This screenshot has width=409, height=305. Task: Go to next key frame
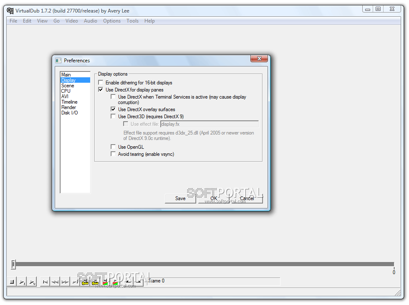[x=95, y=282]
